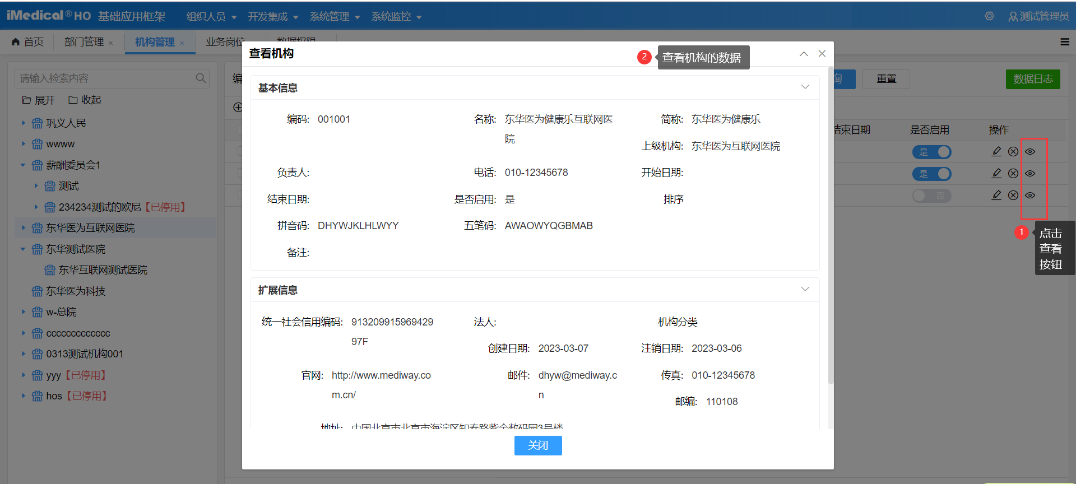Click the eye view icon in third row
Image resolution: width=1076 pixels, height=484 pixels.
(x=1030, y=195)
